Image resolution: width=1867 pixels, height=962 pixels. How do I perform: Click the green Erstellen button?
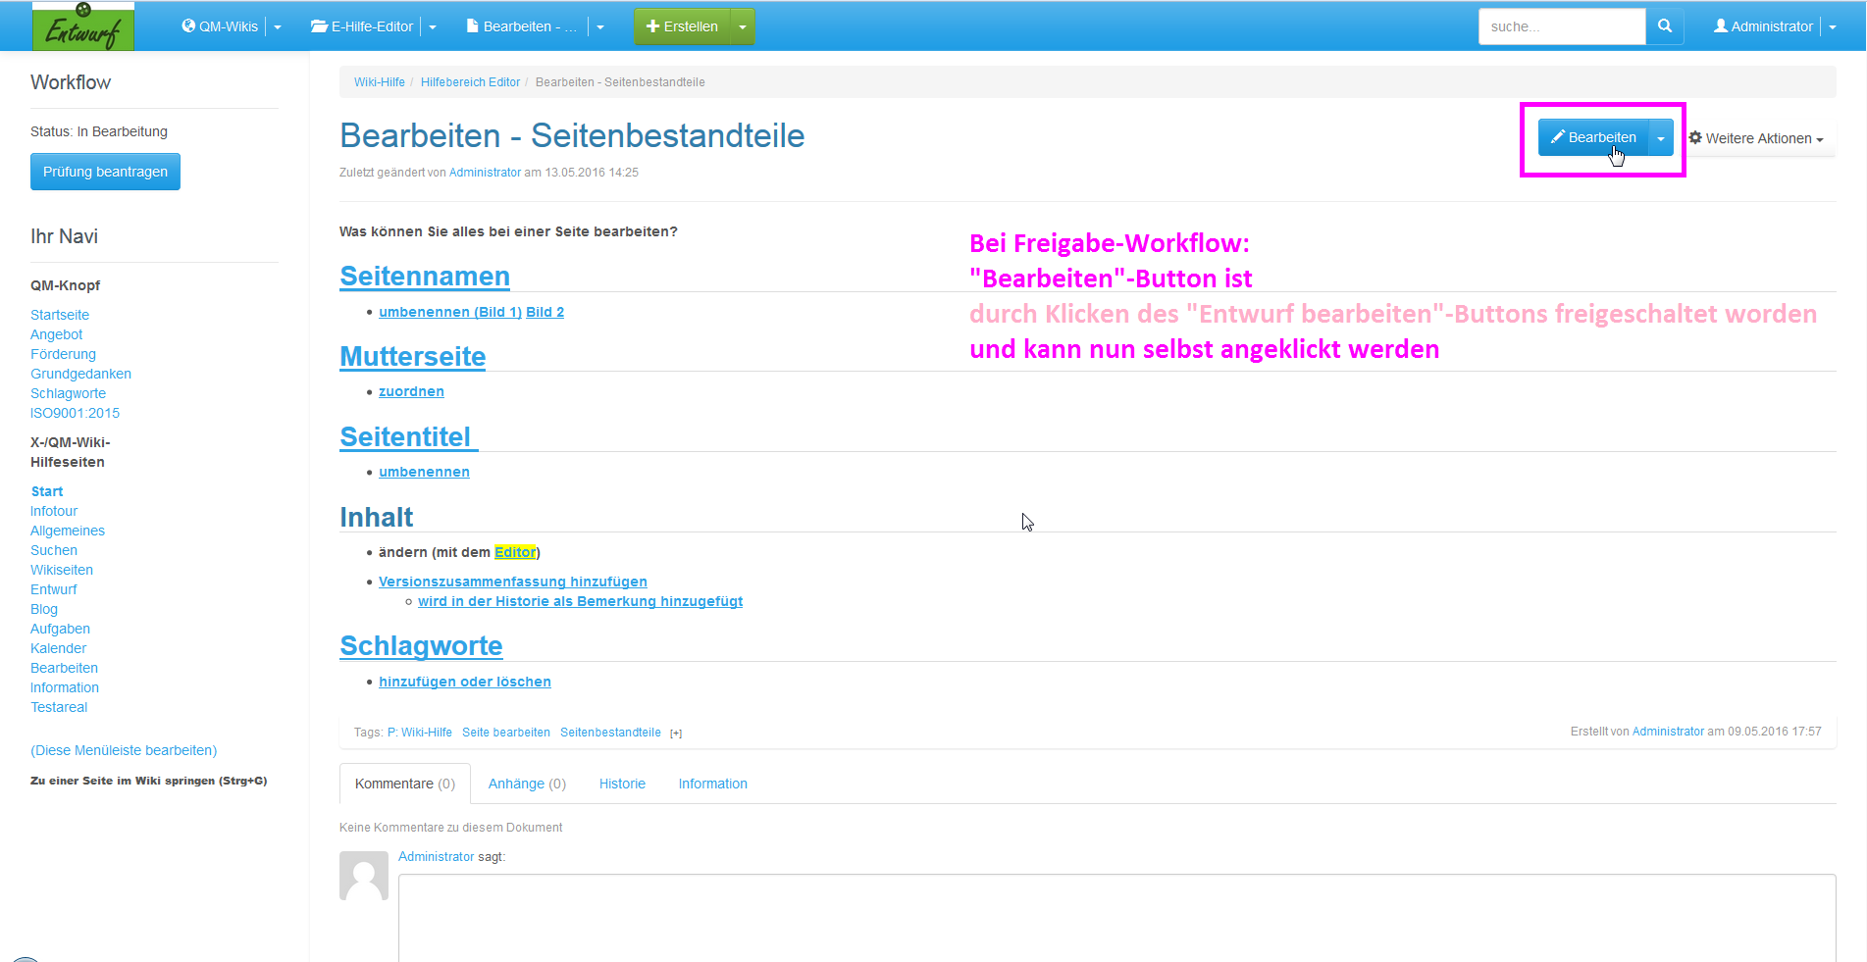click(682, 26)
